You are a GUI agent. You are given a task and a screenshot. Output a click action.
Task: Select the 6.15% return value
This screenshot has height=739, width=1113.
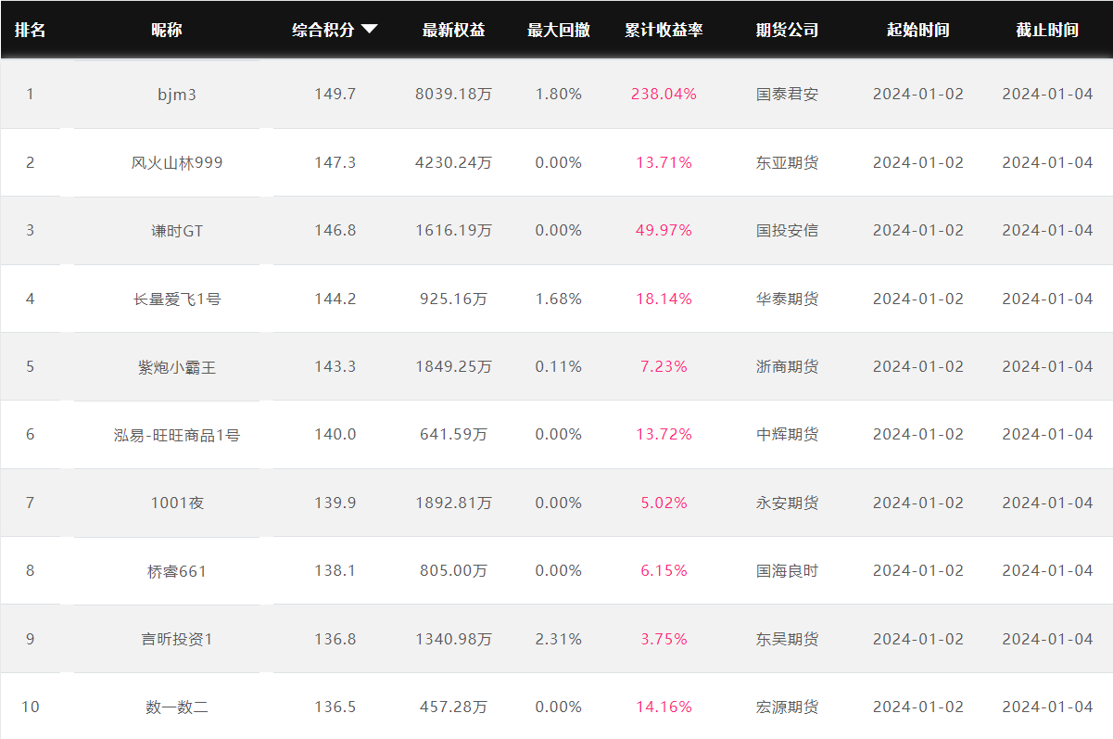[x=664, y=570]
